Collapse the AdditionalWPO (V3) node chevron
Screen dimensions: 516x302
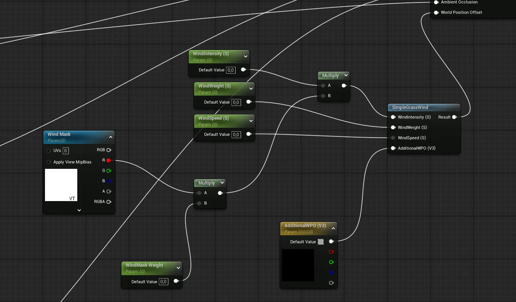point(333,228)
